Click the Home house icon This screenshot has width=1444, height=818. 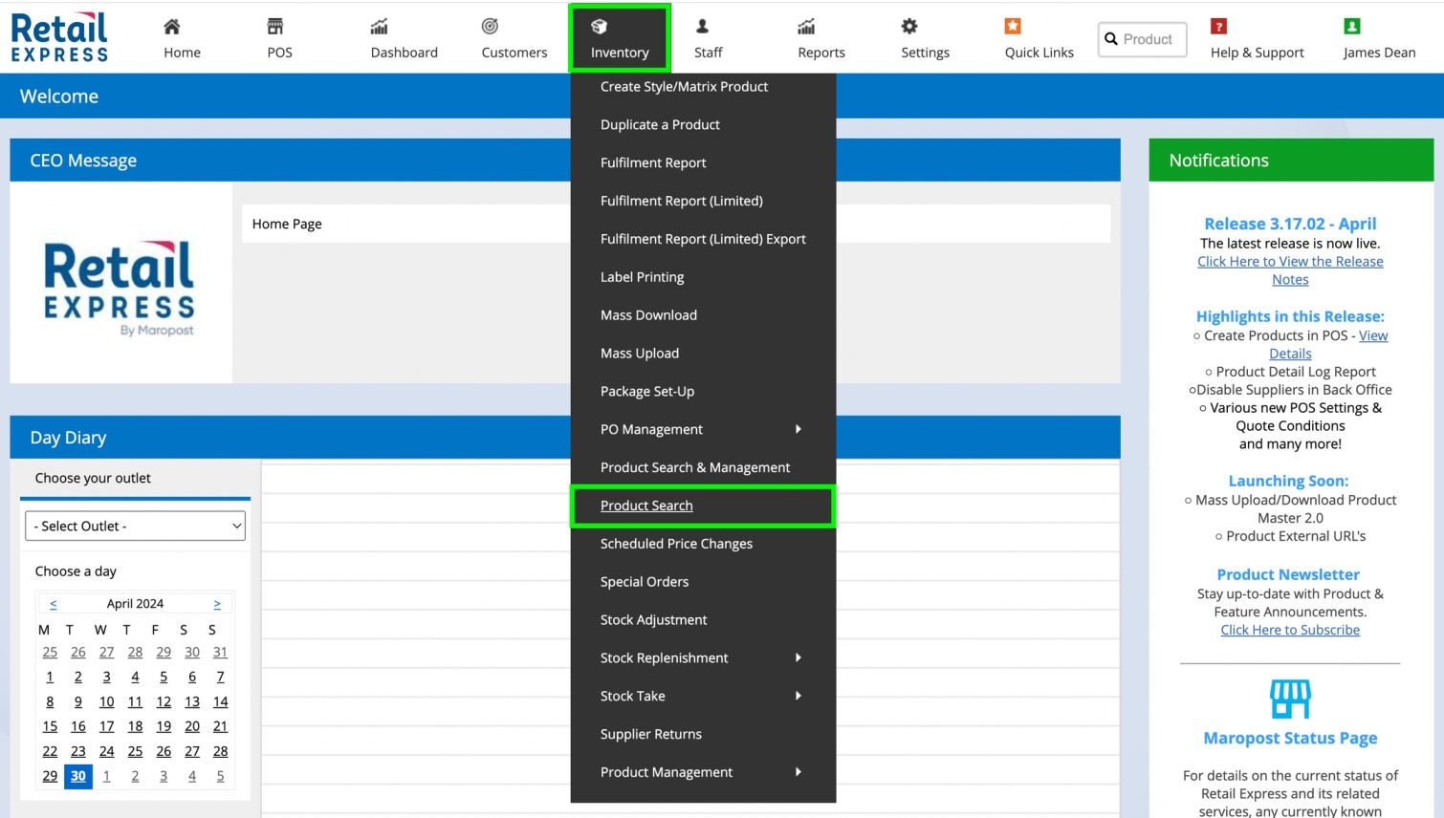point(172,26)
